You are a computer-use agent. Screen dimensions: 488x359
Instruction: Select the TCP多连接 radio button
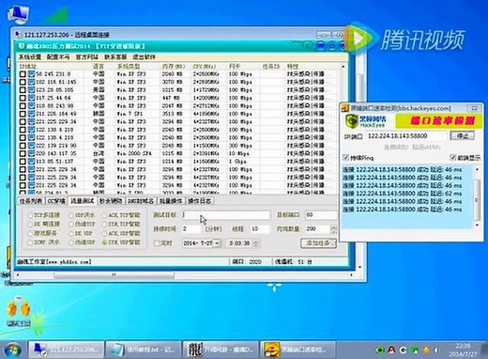tap(30, 215)
